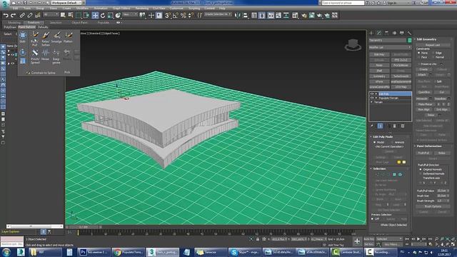Toggle the 3D Snaps icon
This screenshot has height=257, width=457.
[x=168, y=15]
